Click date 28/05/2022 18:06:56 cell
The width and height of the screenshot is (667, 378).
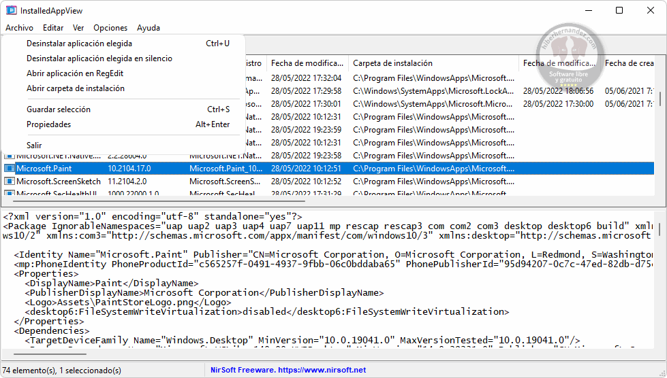tap(558, 91)
